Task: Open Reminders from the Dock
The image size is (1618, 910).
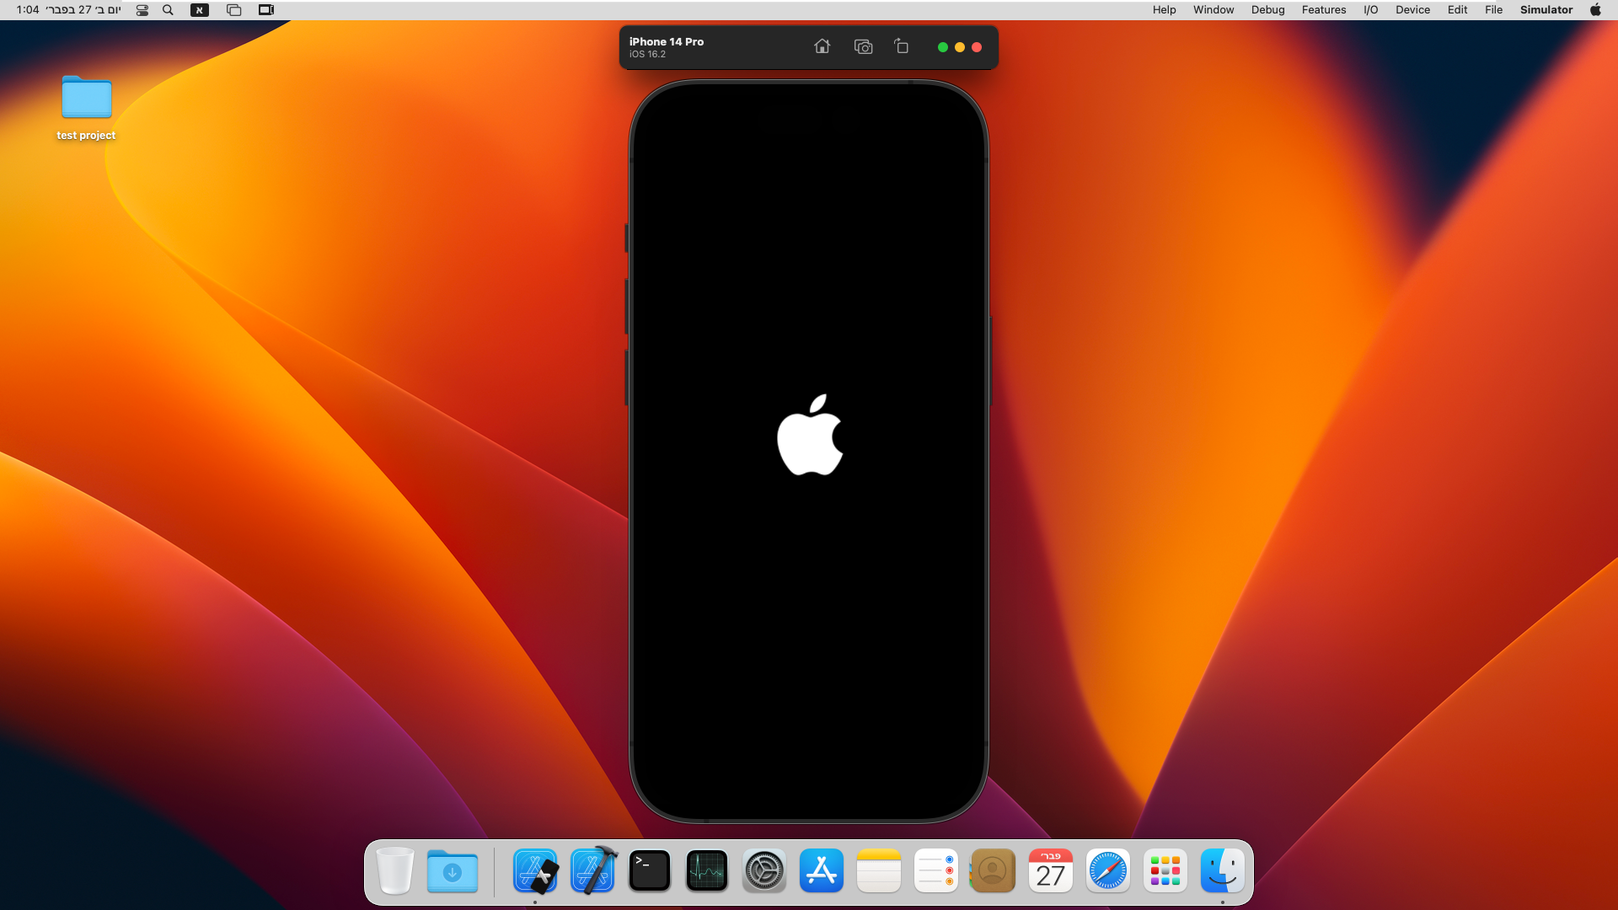Action: pyautogui.click(x=936, y=871)
